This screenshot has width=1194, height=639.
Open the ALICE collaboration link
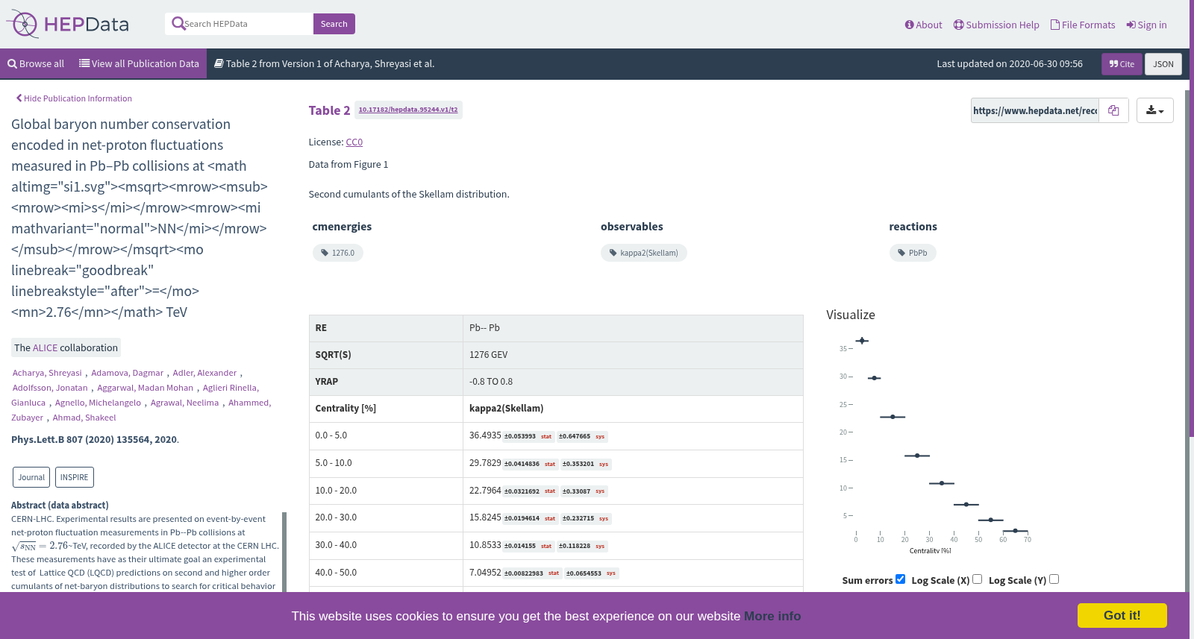[x=45, y=347]
